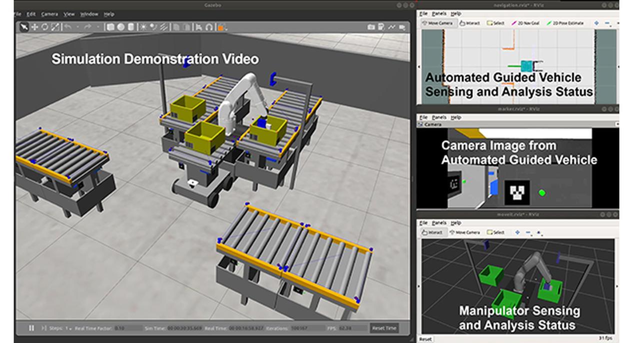Select the Rotate mode tool in Gazebo

click(45, 27)
